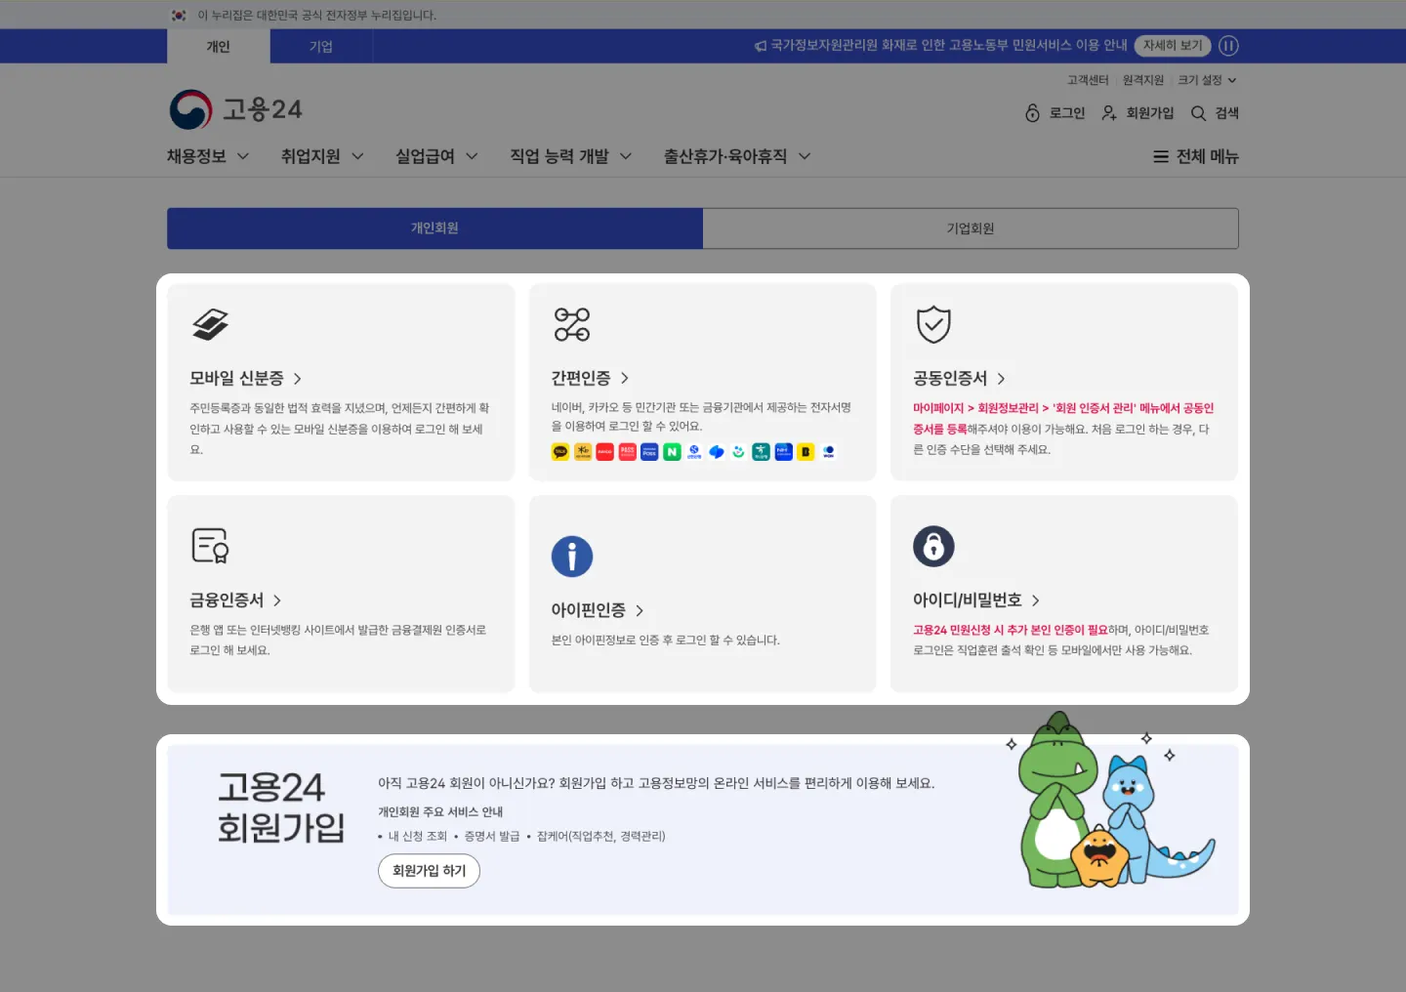The width and height of the screenshot is (1406, 992).
Task: Click the 검색 text link
Action: 1227,113
